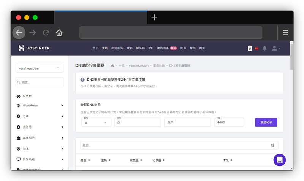
Task: Click the 此账号 info icon in sidebar
Action: click(18, 127)
